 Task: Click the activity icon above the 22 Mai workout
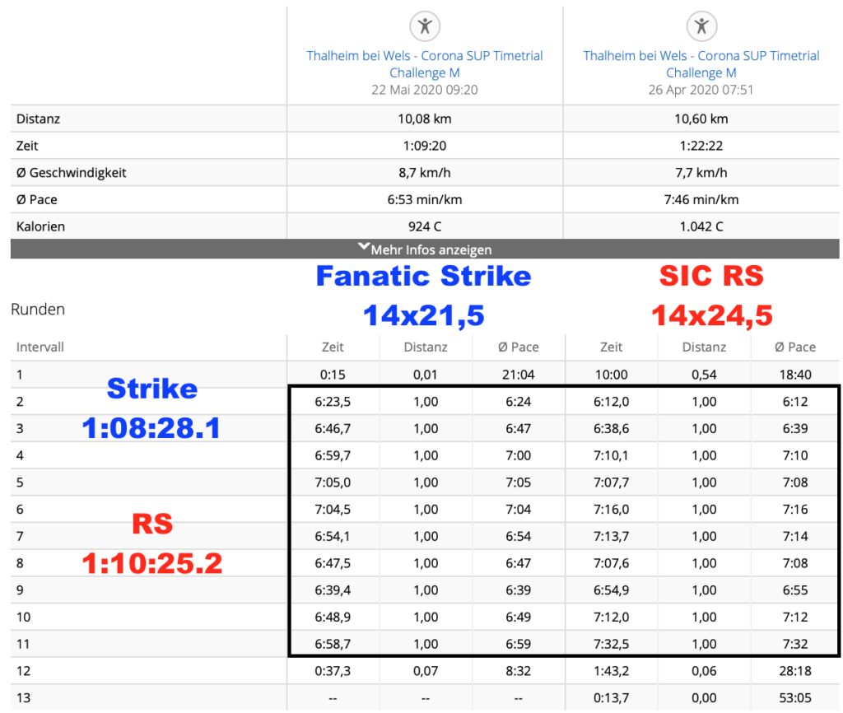coord(425,26)
